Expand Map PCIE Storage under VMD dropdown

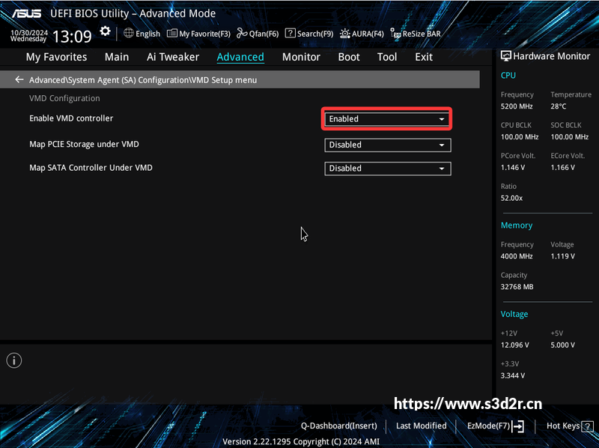387,145
